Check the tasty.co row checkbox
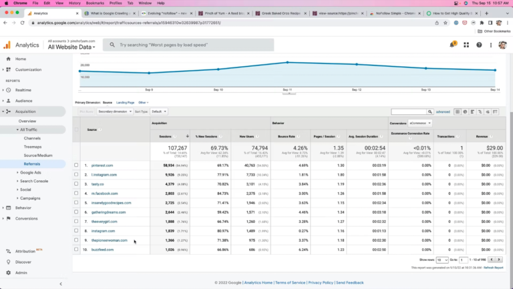 (x=76, y=184)
